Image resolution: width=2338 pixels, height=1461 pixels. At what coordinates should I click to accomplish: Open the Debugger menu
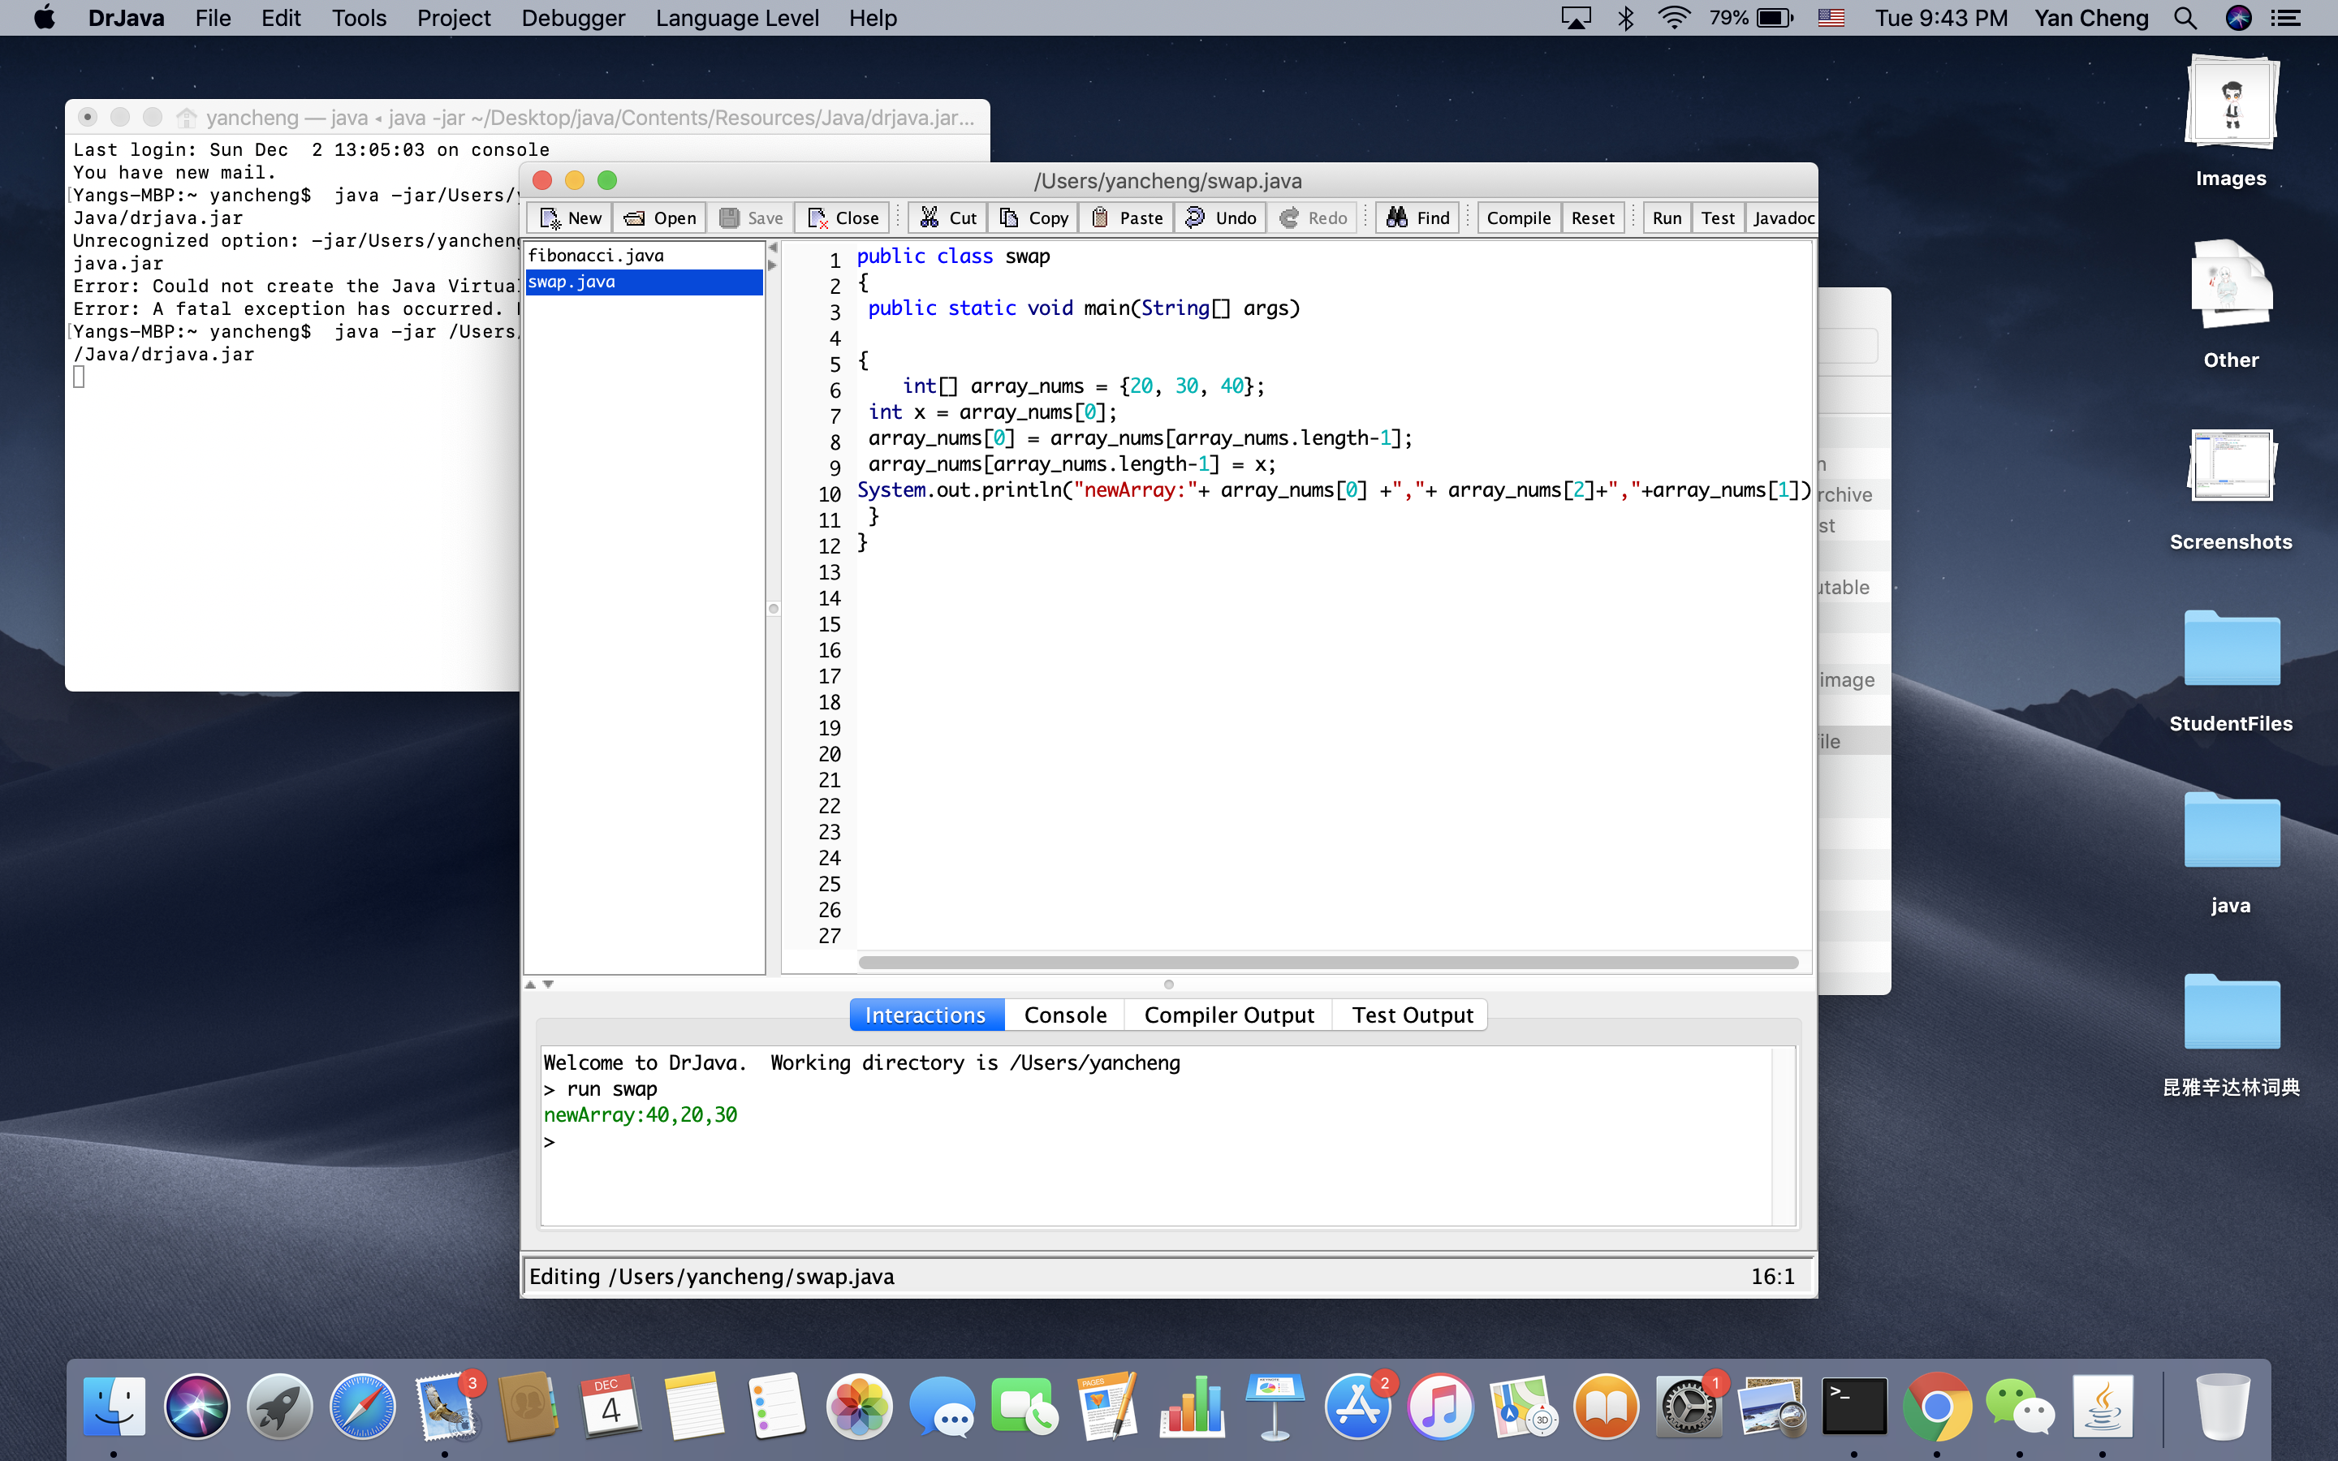click(573, 17)
